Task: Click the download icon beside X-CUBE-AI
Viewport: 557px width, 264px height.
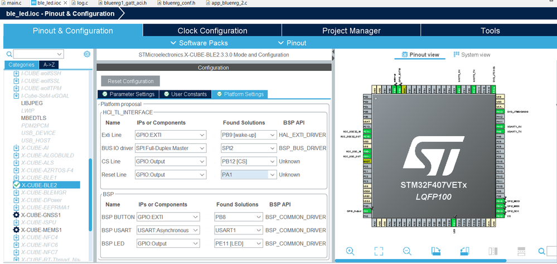Action: [x=16, y=148]
